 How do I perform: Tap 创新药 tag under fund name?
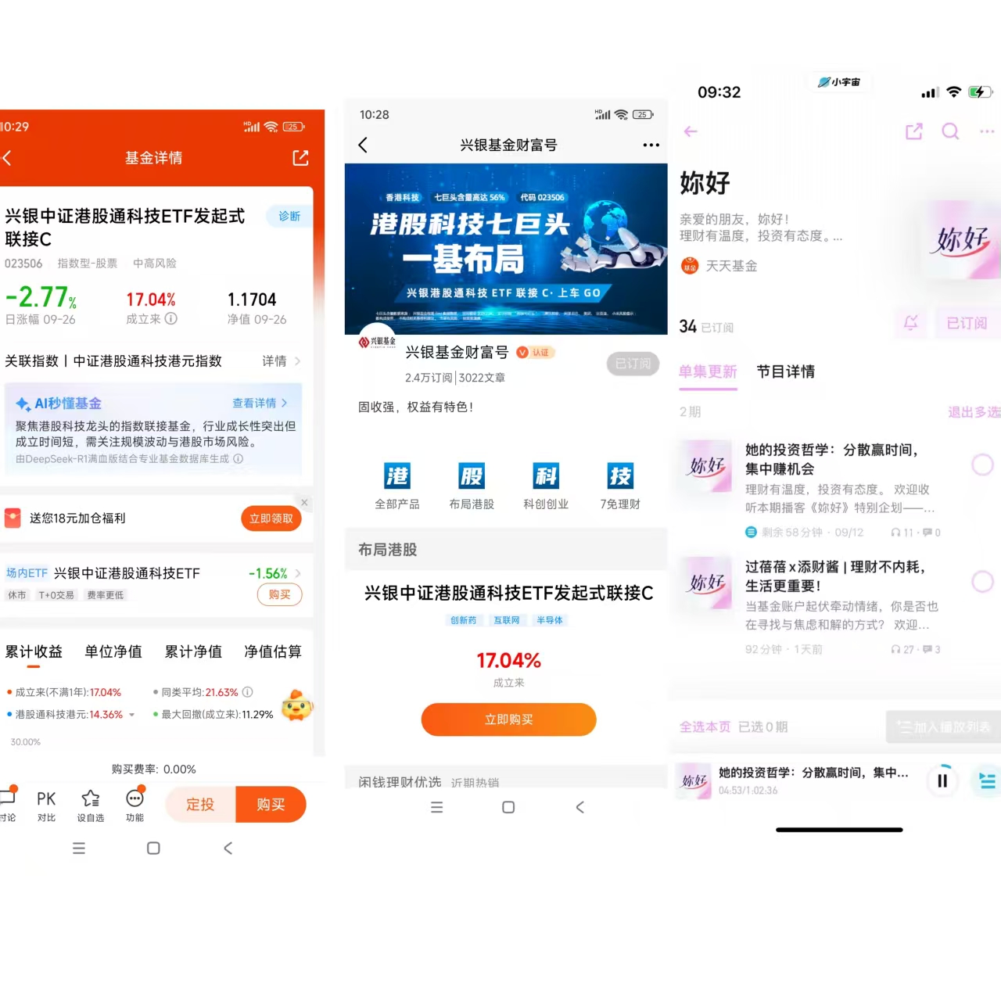[x=463, y=620]
